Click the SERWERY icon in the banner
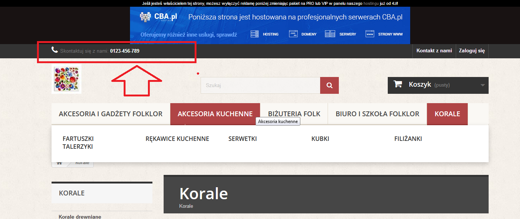 point(330,34)
